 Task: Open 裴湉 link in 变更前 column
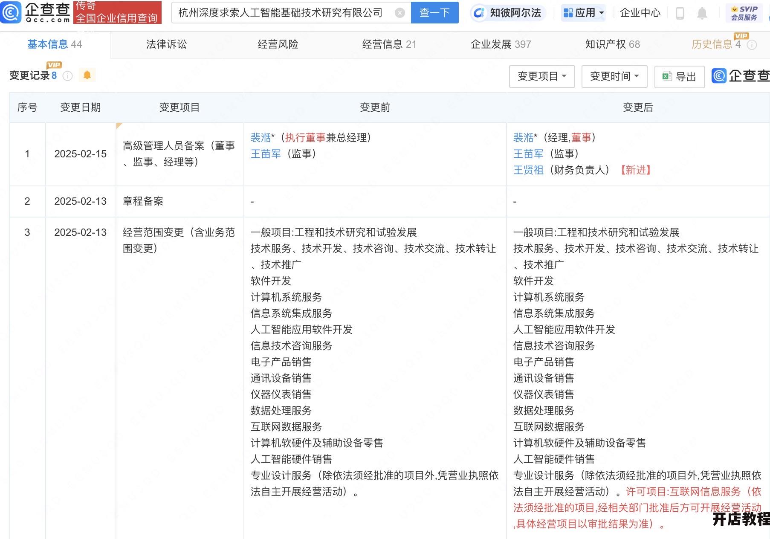261,138
